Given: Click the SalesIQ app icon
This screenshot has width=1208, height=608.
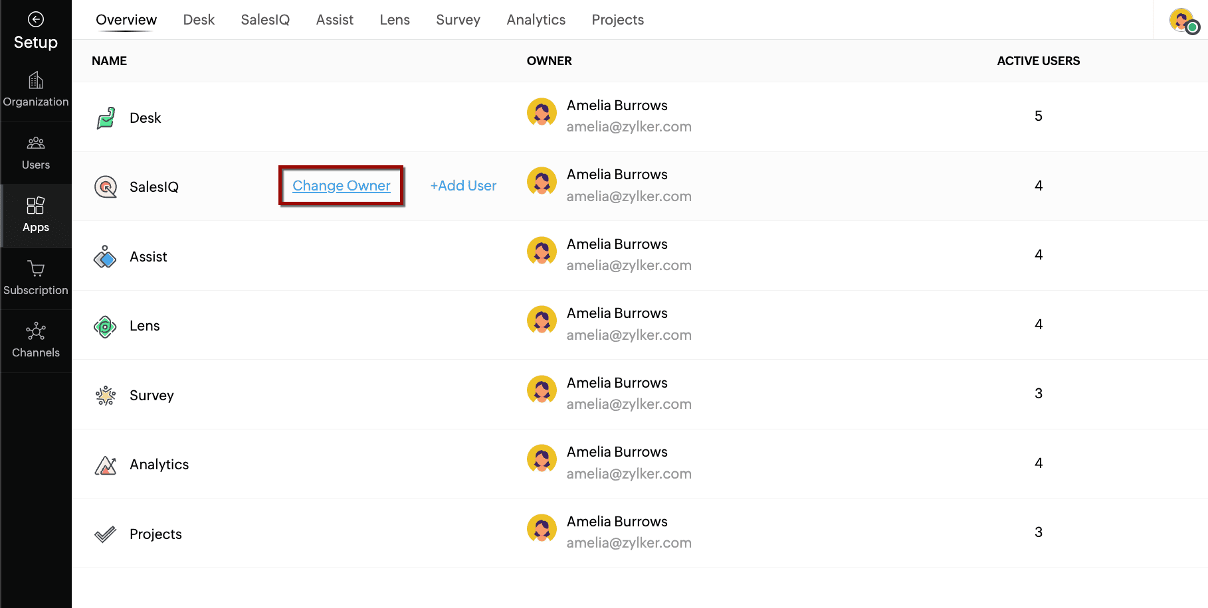Looking at the screenshot, I should point(106,187).
